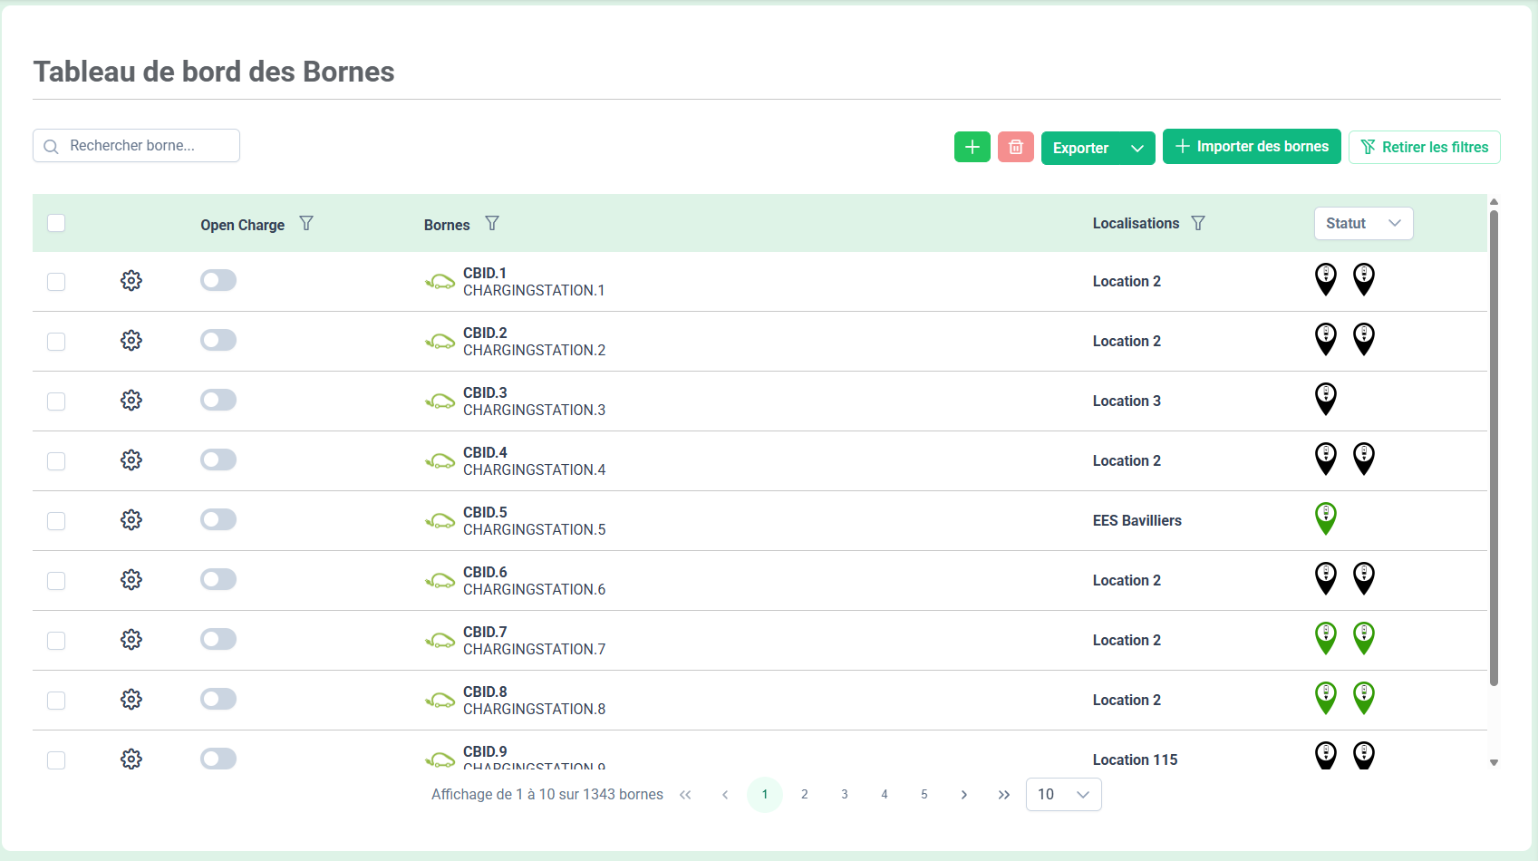
Task: Open settings gear for CBID.5
Action: 131,520
